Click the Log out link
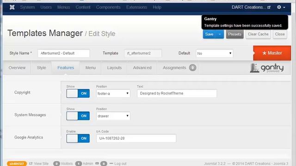This screenshot has width=296, height=166. click(120, 164)
